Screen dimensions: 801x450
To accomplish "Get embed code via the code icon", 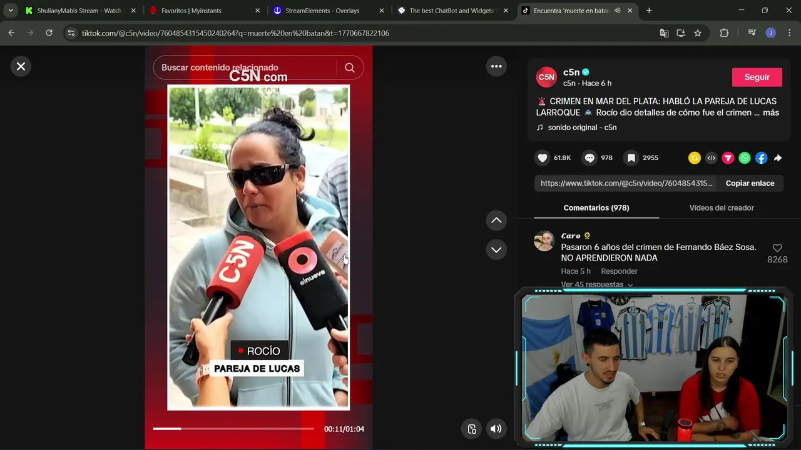I will 711,158.
